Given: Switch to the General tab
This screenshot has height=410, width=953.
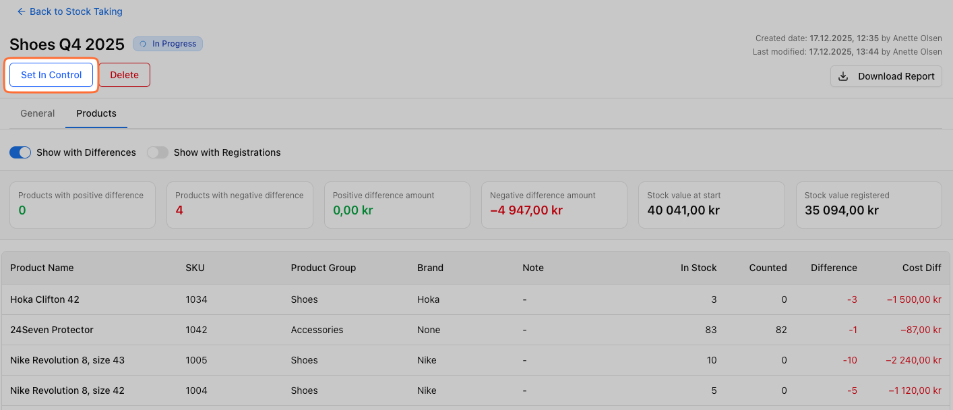Looking at the screenshot, I should (x=38, y=113).
